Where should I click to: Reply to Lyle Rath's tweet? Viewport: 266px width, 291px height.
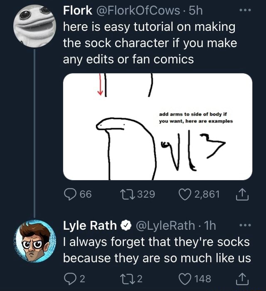[x=69, y=278]
